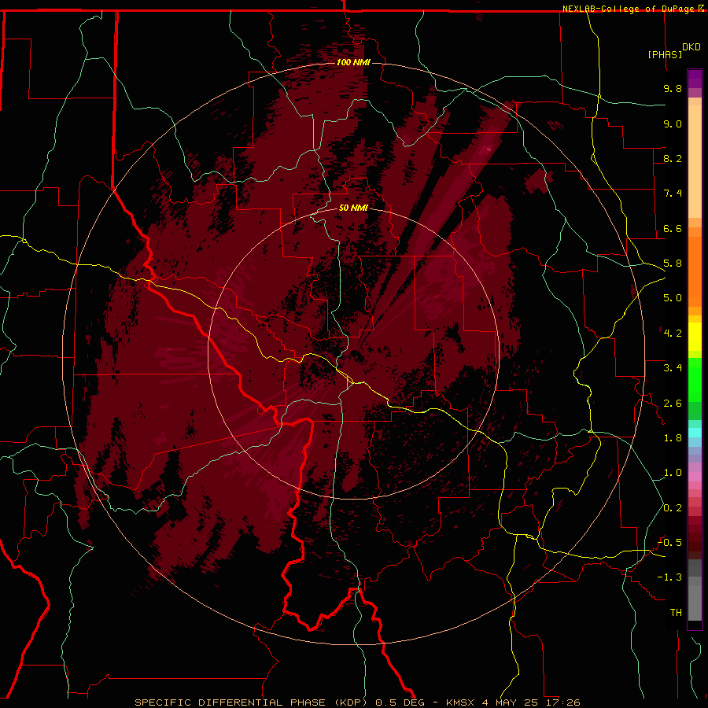
Task: Click the 5.0 colorbar value
Action: pyautogui.click(x=673, y=298)
